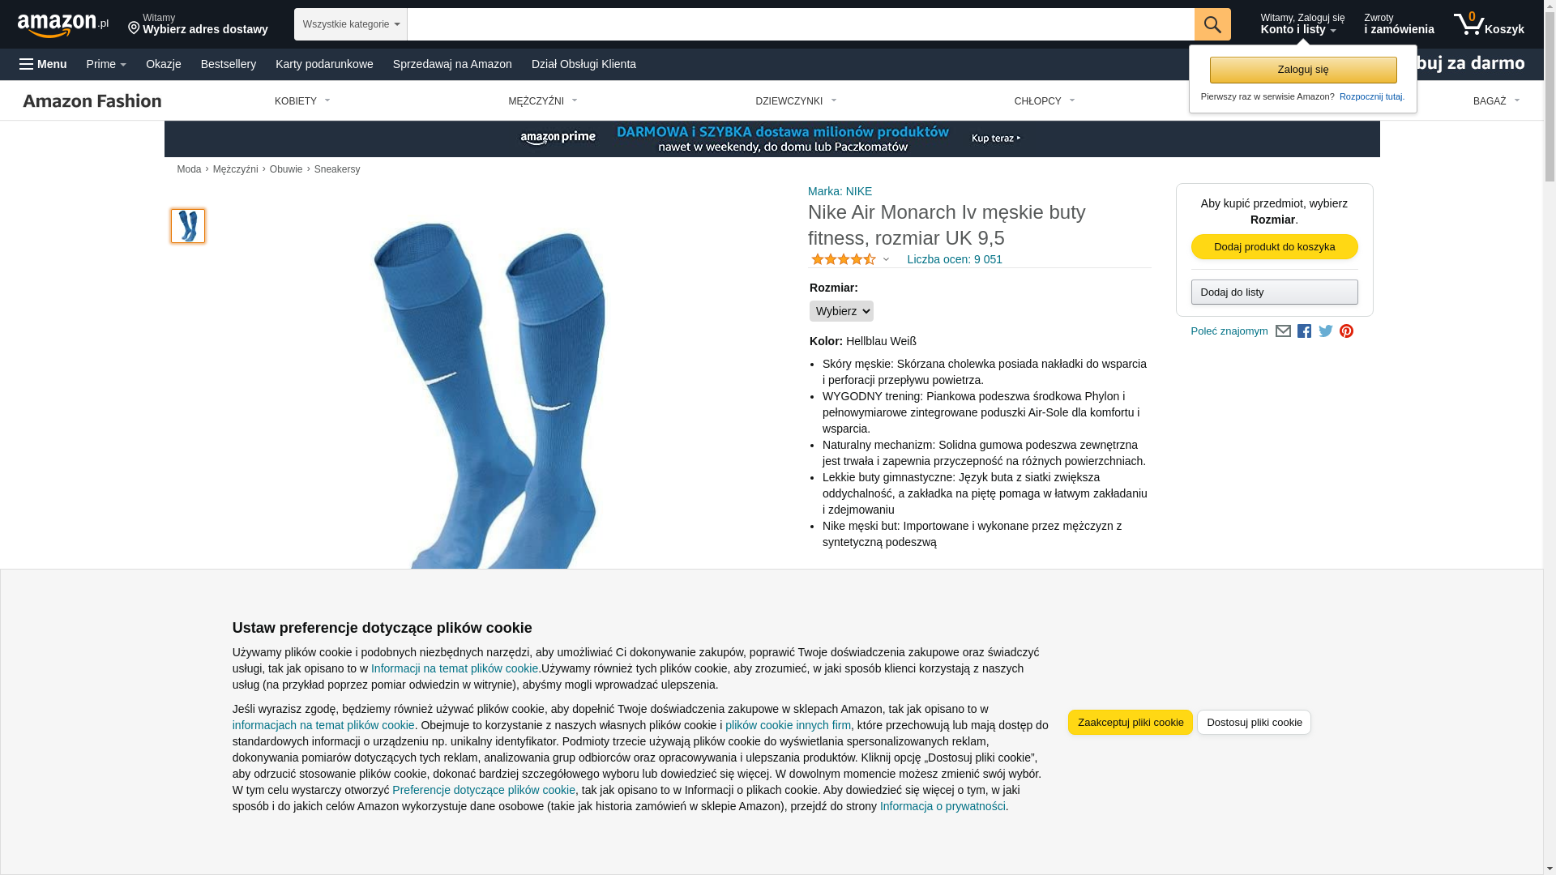This screenshot has width=1556, height=875.
Task: Open Wszystkie kategorie search dropdown
Action: coord(351,24)
